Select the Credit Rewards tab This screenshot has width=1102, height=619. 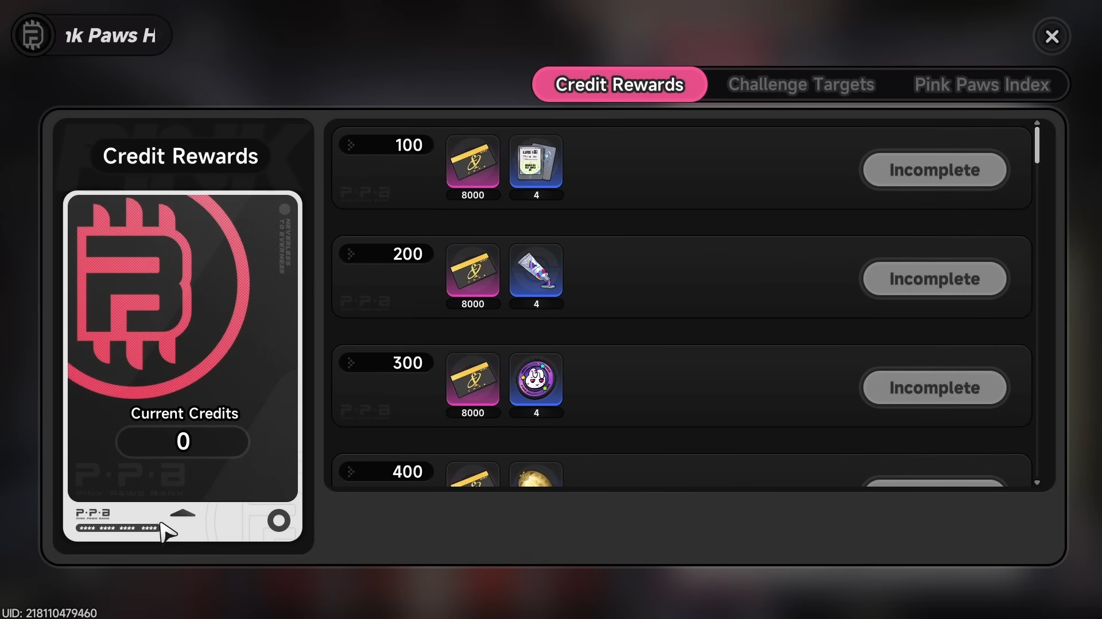620,85
